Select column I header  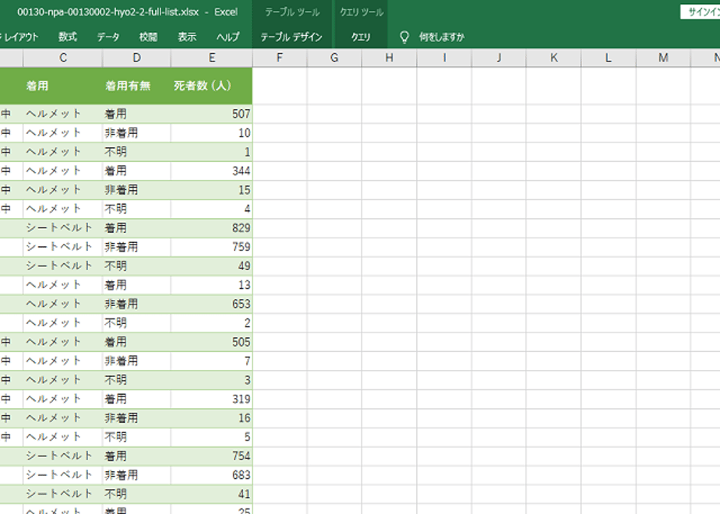(444, 58)
